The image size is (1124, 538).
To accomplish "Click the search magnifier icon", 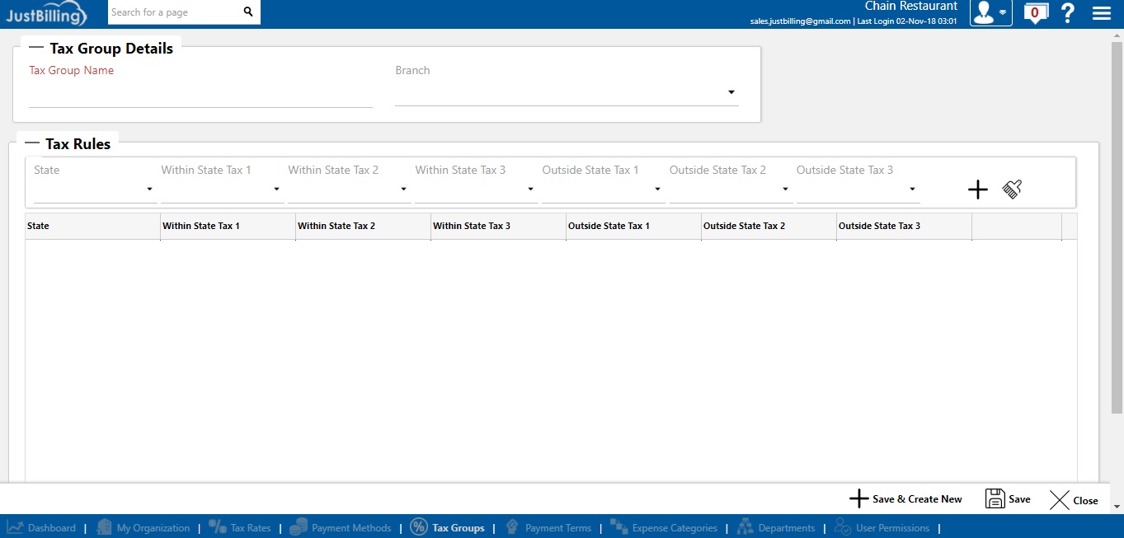I will pos(248,12).
